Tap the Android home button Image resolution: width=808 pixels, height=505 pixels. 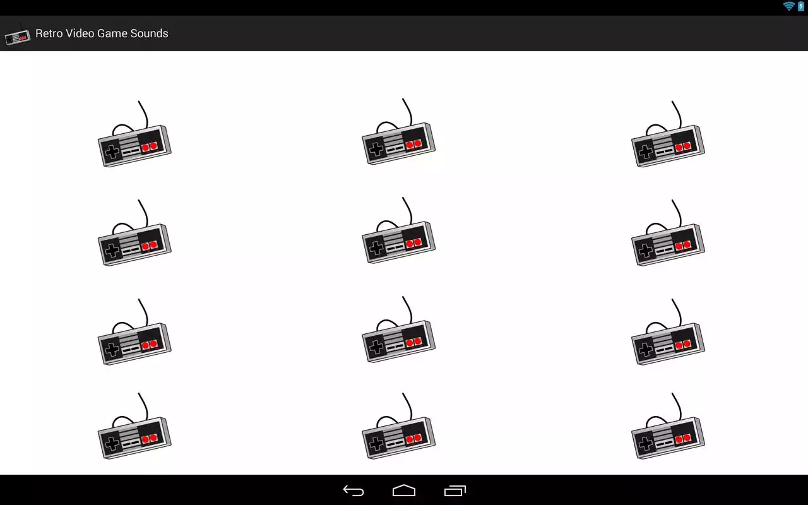[x=404, y=490]
